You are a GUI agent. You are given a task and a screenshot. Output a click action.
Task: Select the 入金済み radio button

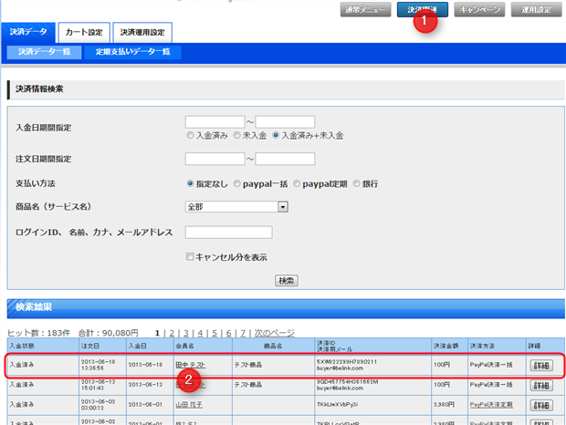190,135
